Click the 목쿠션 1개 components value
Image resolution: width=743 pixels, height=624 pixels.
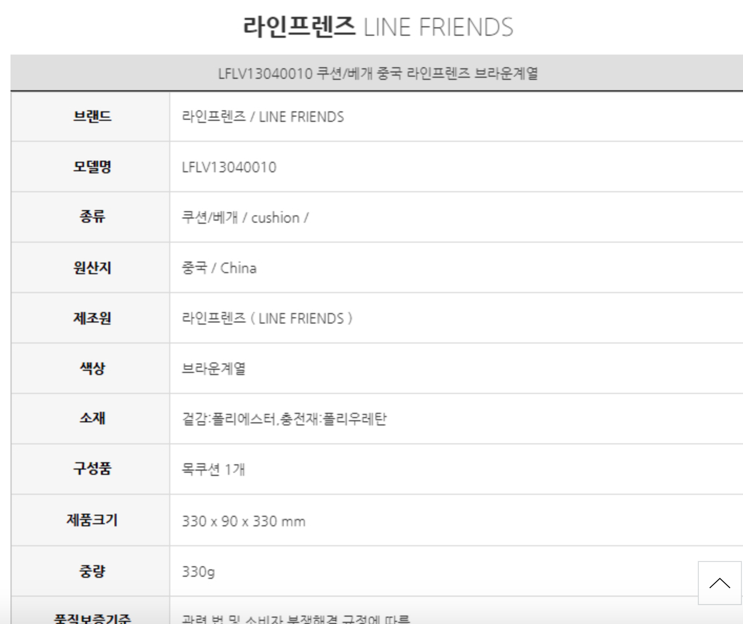click(x=213, y=469)
